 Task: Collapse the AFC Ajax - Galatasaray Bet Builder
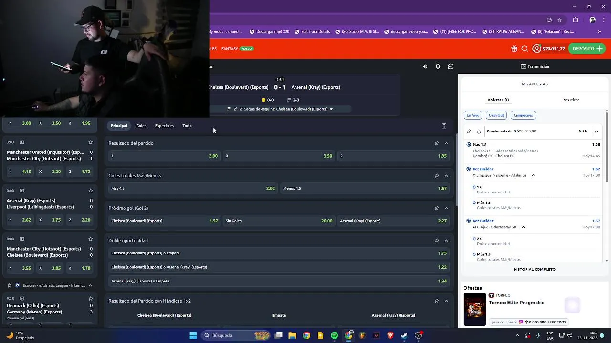point(523,227)
